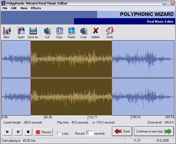Click Continue to next step button

click(154, 131)
